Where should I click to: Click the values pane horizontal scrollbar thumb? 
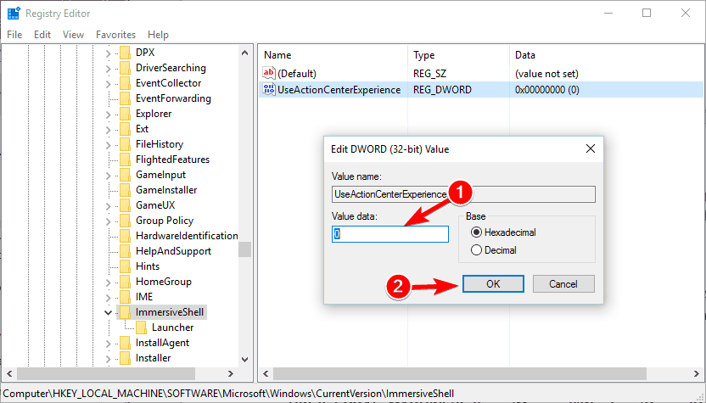point(460,374)
